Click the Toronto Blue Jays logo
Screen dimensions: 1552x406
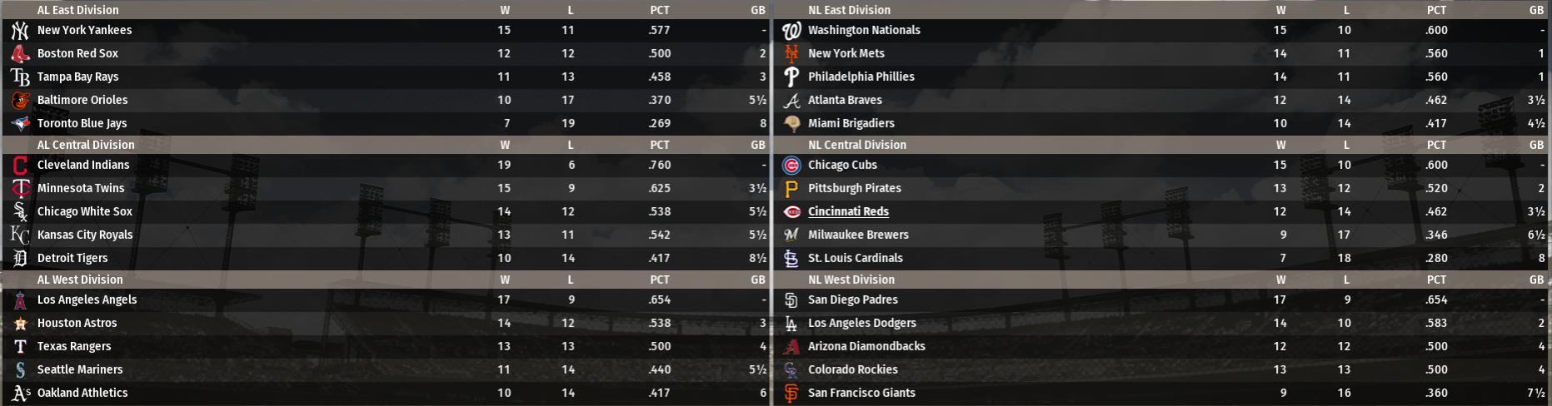click(x=20, y=124)
